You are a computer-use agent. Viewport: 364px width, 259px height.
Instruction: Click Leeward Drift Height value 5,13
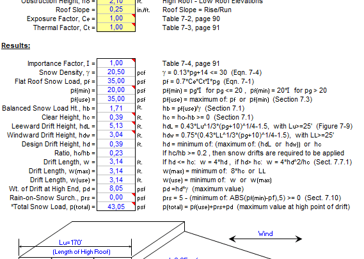(116, 126)
